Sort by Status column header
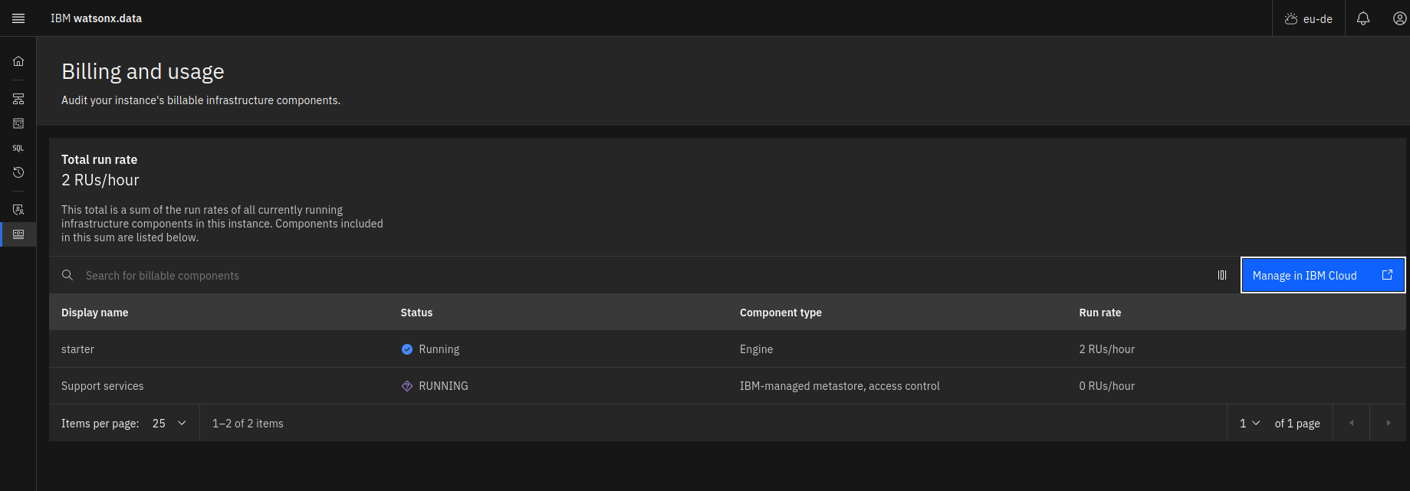1410x491 pixels. point(416,313)
